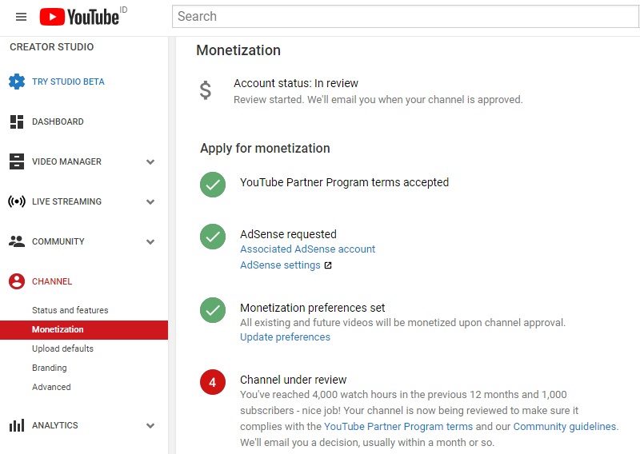The width and height of the screenshot is (640, 454).
Task: Click the Dashboard grid icon
Action: [x=17, y=121]
